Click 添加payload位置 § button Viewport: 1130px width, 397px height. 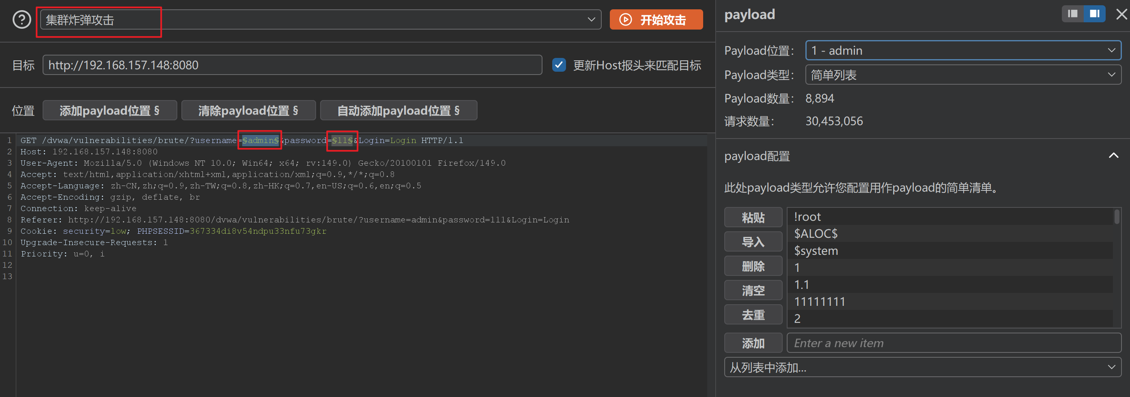pyautogui.click(x=110, y=111)
